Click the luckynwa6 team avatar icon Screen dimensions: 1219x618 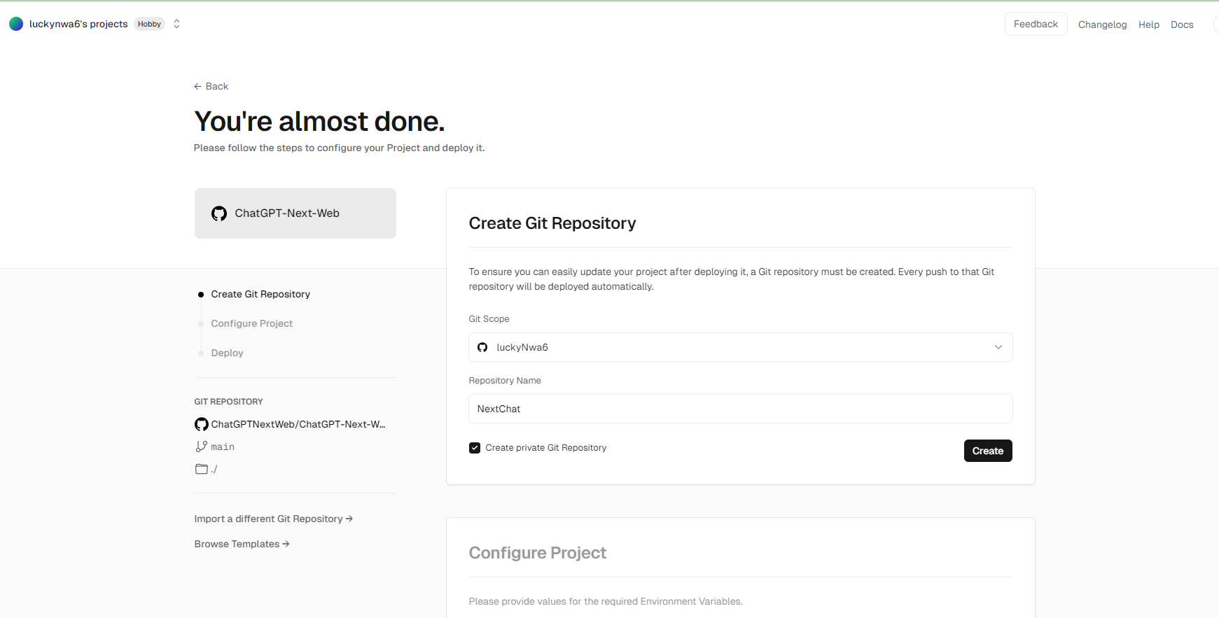pyautogui.click(x=16, y=24)
